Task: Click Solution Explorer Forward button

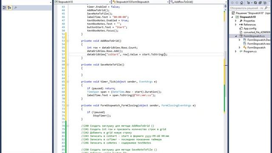Action: [237, 3]
